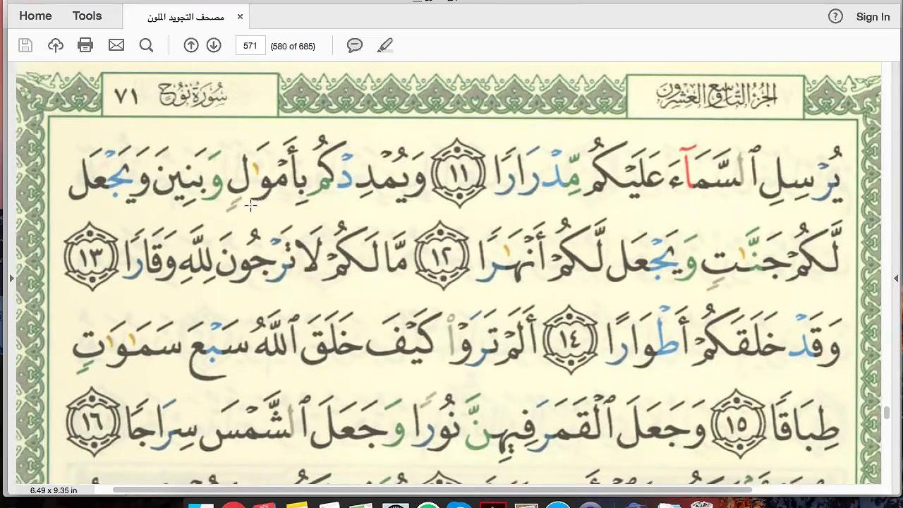Click the (580 of 685) page count
The height and width of the screenshot is (508, 903).
click(293, 47)
